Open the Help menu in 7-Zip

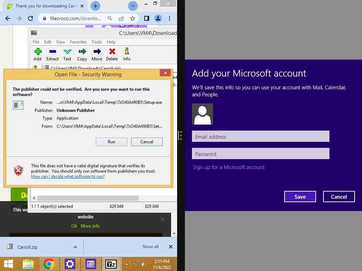click(111, 42)
